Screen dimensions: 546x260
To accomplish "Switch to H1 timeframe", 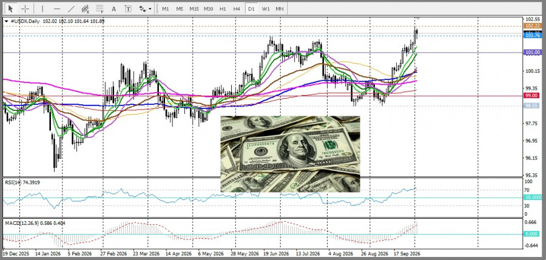I will [x=223, y=8].
